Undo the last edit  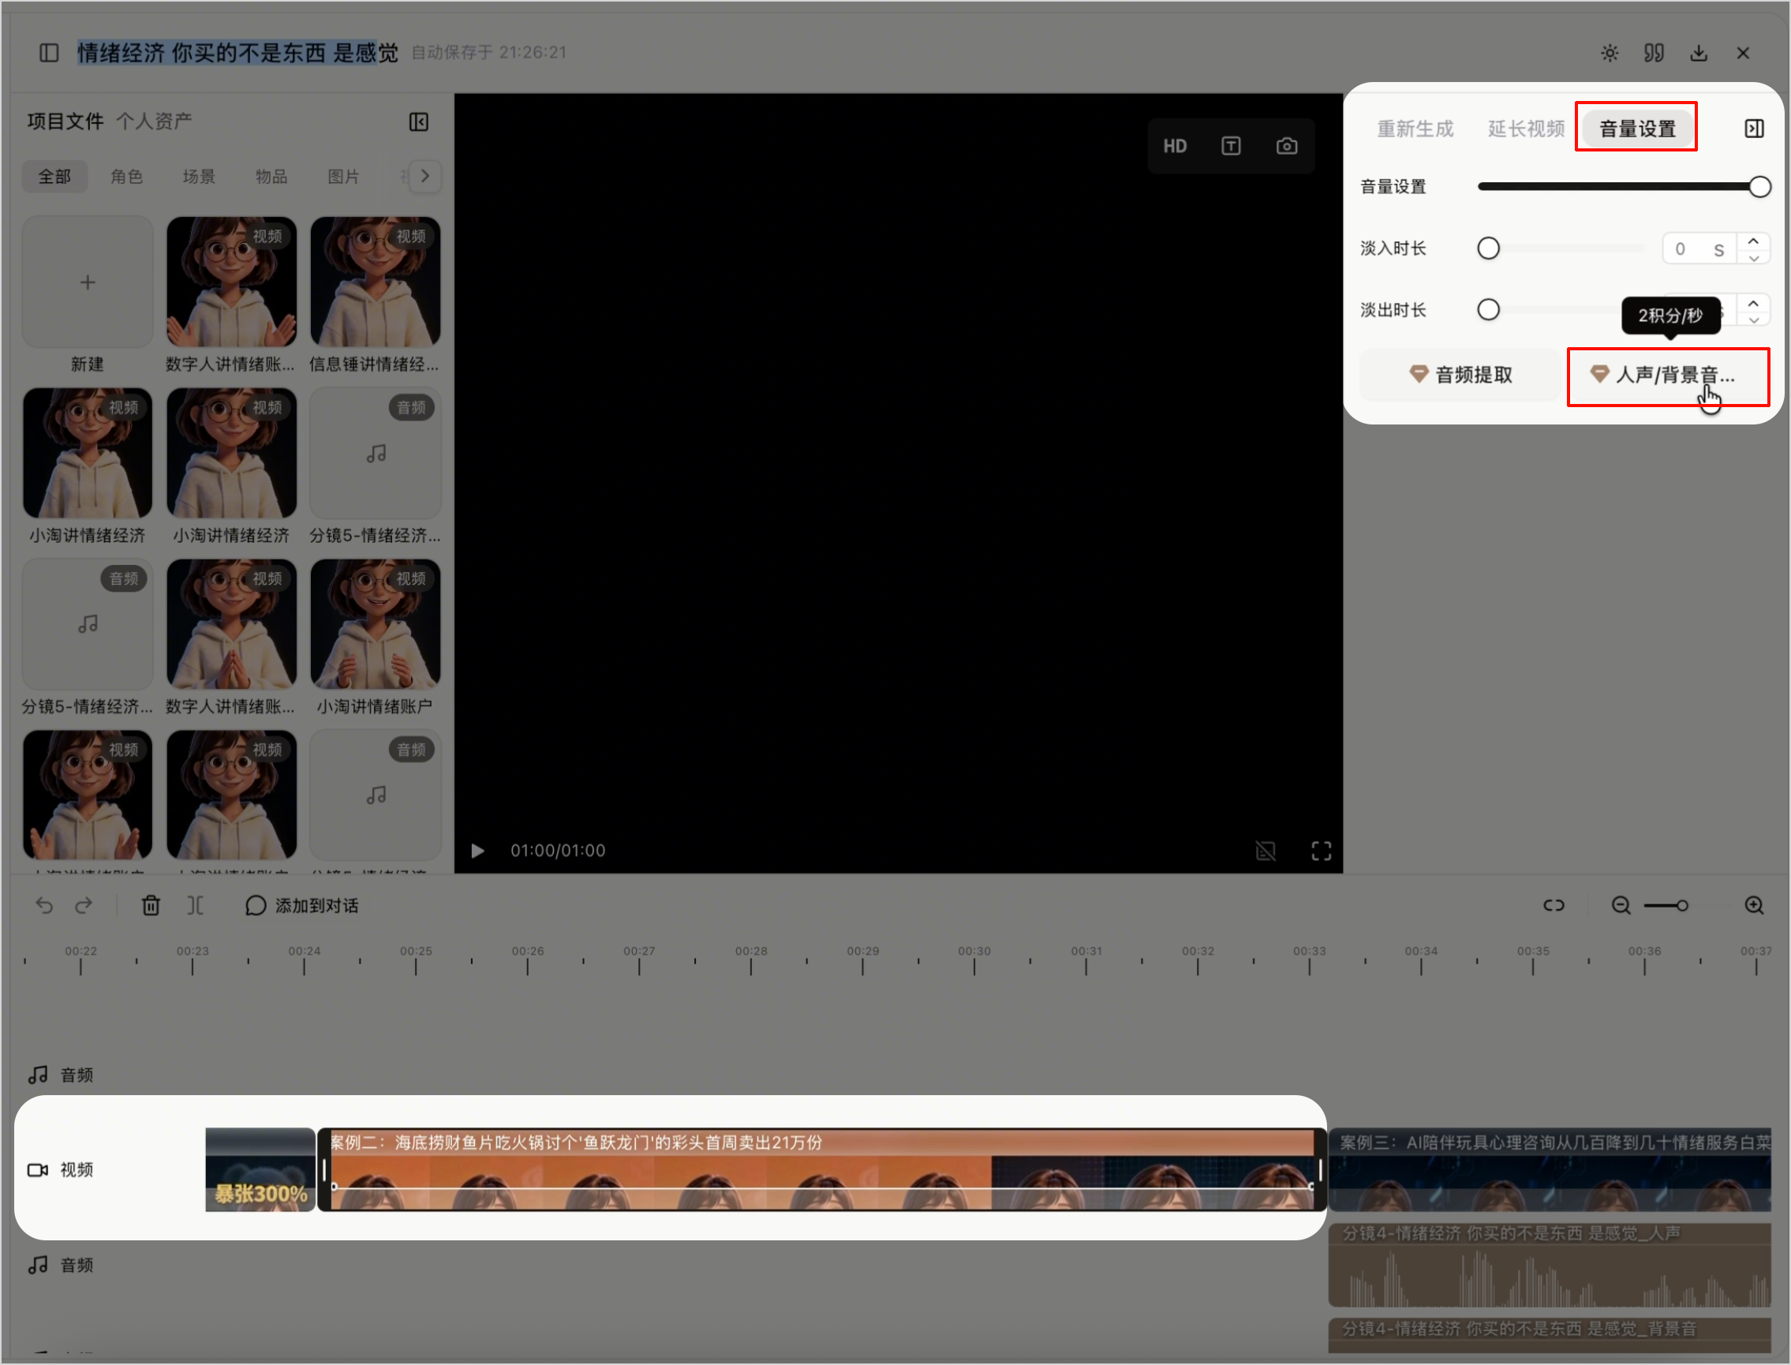click(45, 905)
